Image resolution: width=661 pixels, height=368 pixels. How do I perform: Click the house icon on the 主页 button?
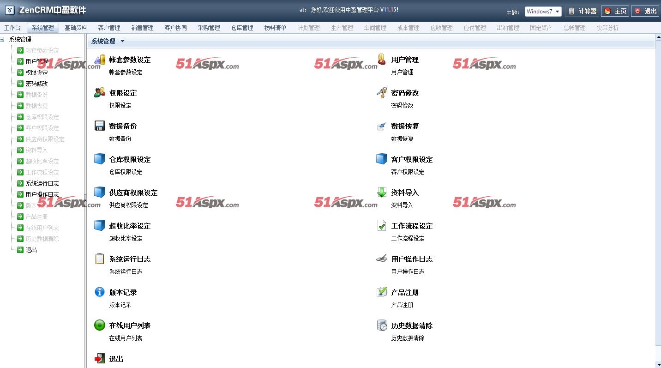(x=607, y=11)
